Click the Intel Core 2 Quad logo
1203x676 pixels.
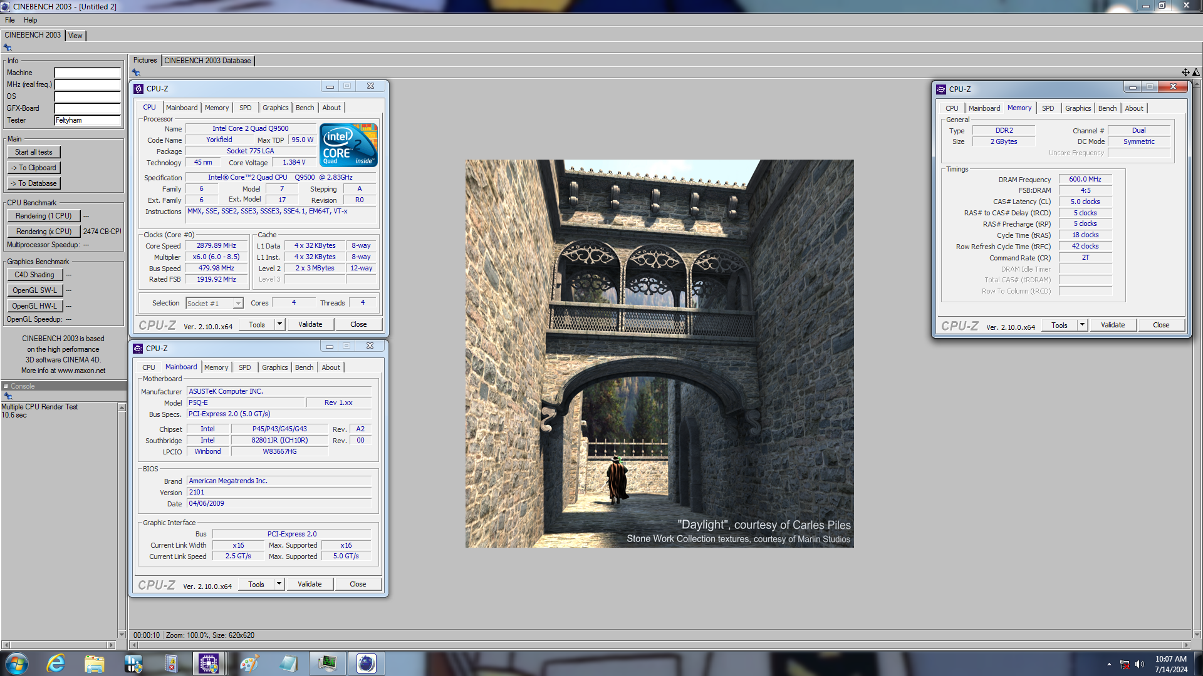(x=348, y=145)
